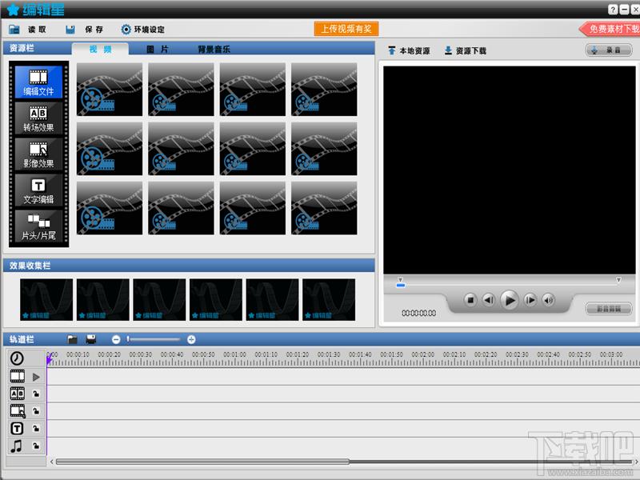Image resolution: width=640 pixels, height=480 pixels.
Task: Click the video track play arrow toggle
Action: pos(36,377)
